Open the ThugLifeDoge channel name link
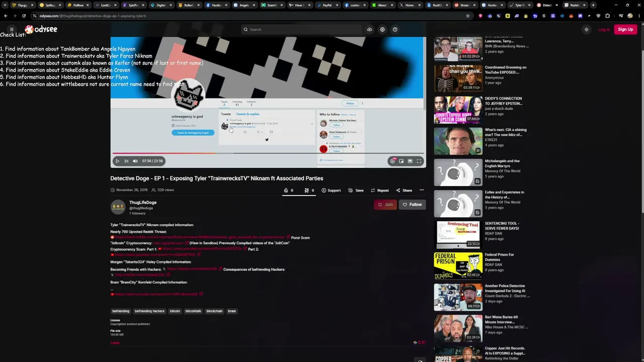This screenshot has height=362, width=644. click(x=143, y=203)
